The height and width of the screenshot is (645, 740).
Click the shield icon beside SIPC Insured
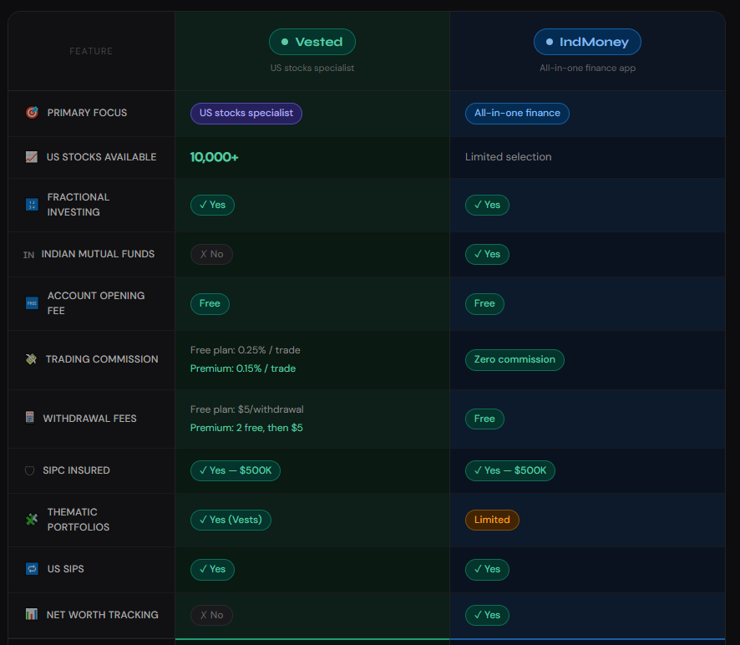coord(29,470)
